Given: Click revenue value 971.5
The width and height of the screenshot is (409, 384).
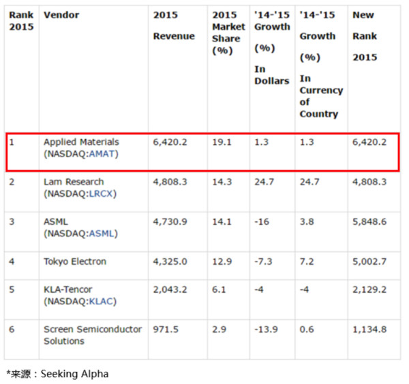Looking at the screenshot, I should coord(166,330).
